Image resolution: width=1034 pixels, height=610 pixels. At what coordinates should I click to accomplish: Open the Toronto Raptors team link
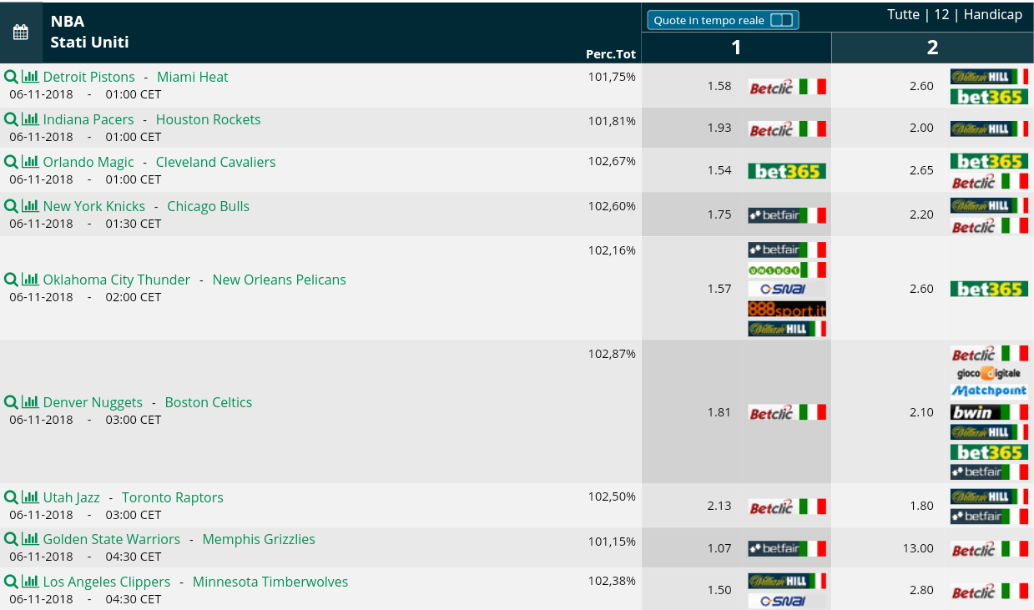173,497
